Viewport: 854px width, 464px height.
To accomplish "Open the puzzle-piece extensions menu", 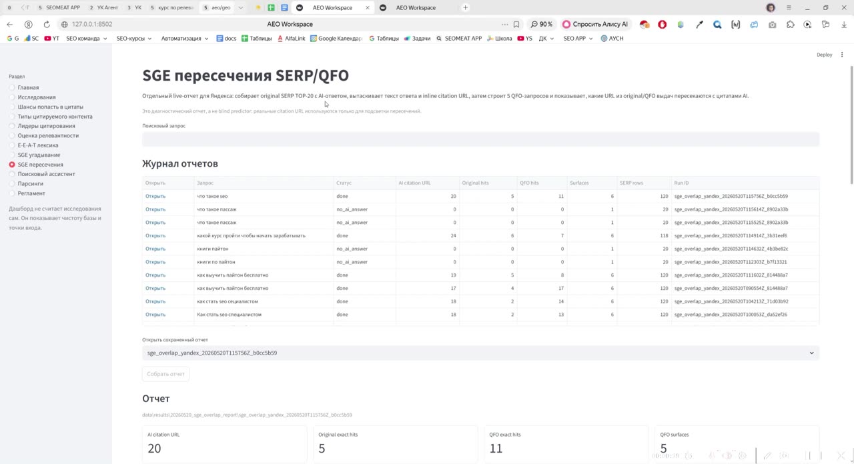I will point(791,24).
